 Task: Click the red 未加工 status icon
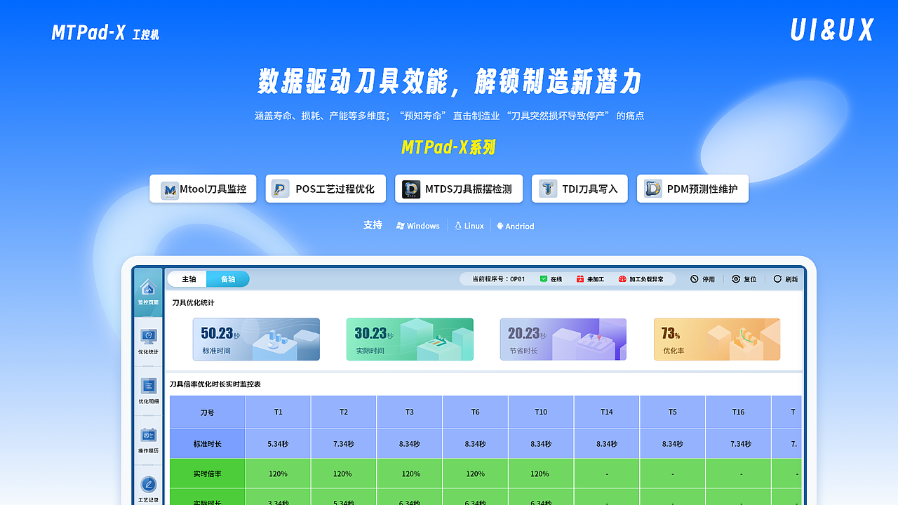tap(580, 278)
